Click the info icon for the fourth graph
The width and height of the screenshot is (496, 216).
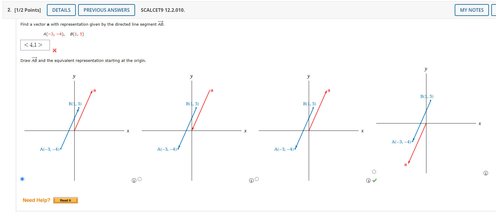tap(485, 173)
